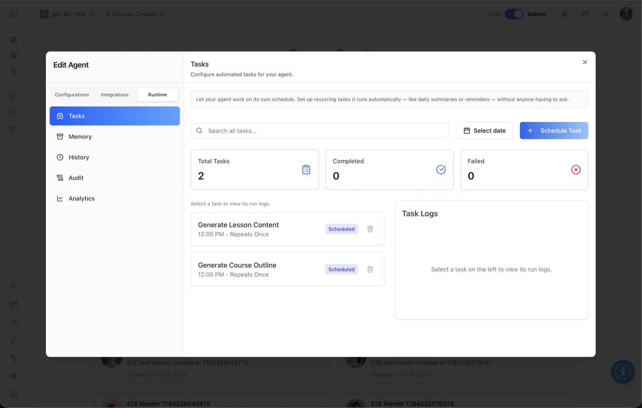Click the globe icon in left sidebar
The height and width of the screenshot is (408, 642).
[x=14, y=55]
